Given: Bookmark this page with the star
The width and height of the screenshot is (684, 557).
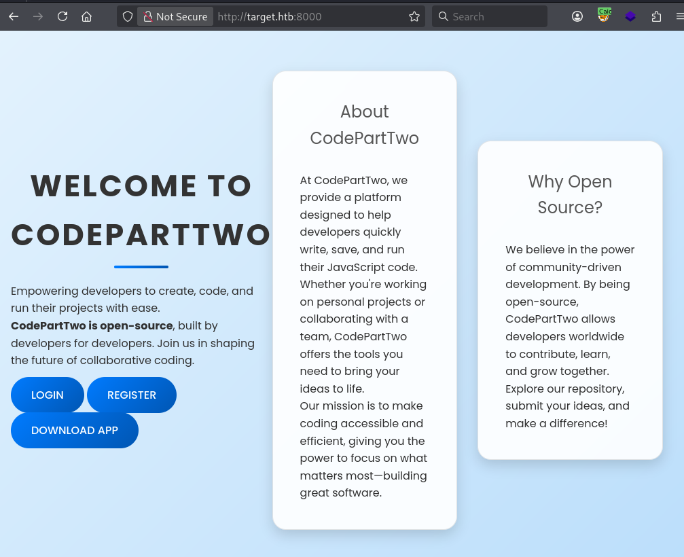Looking at the screenshot, I should coord(414,16).
